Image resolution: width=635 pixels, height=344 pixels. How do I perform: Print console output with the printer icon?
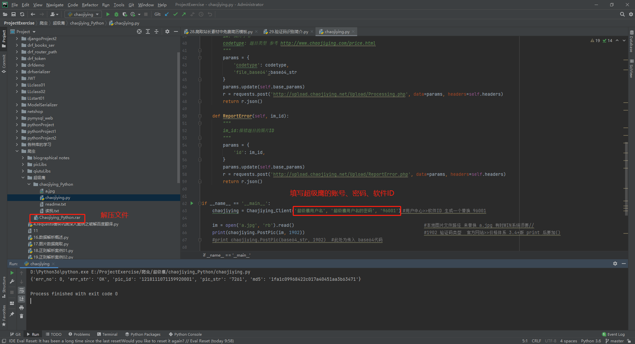tap(21, 308)
